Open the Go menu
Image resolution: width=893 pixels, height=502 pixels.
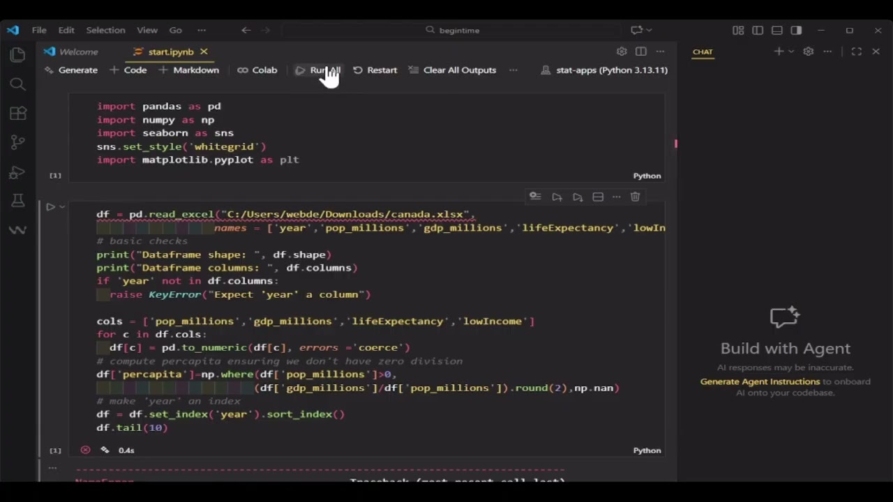click(175, 30)
